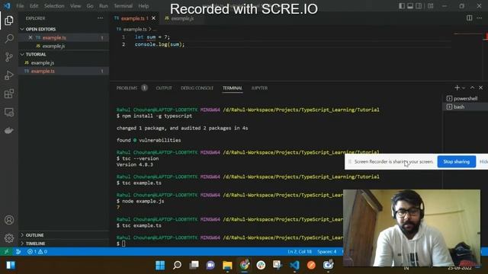Image resolution: width=488 pixels, height=274 pixels.
Task: Click Ln 2, Col 18 cursor position
Action: click(x=300, y=252)
